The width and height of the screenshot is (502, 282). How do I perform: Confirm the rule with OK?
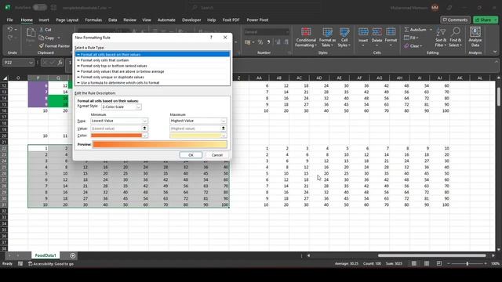coord(191,155)
